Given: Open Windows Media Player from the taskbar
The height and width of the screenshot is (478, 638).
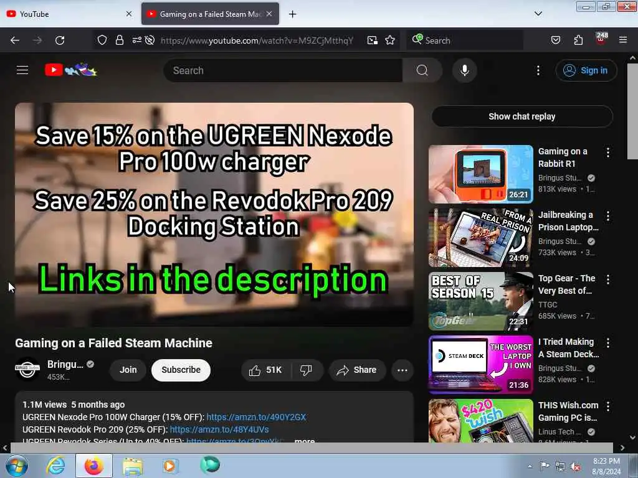Looking at the screenshot, I should (x=169, y=466).
